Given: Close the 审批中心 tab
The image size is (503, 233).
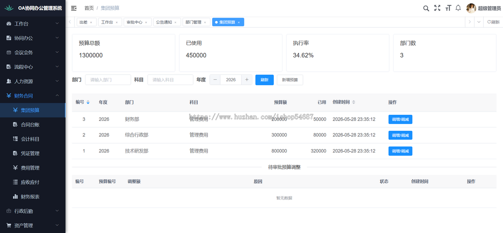Looking at the screenshot, I should (146, 23).
